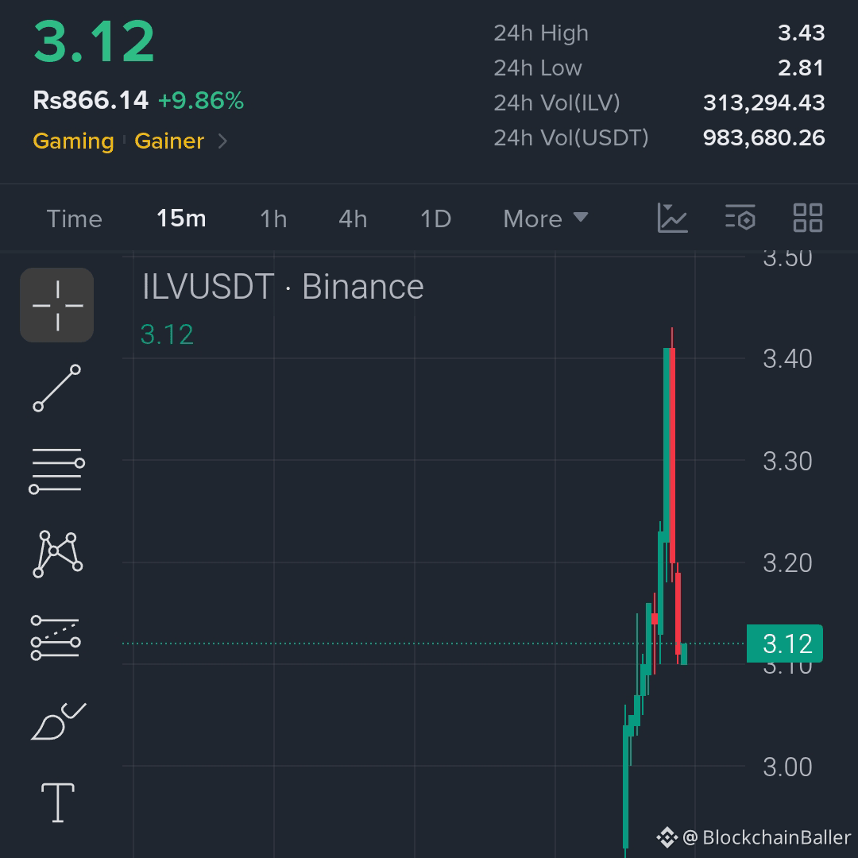Viewport: 858px width, 858px height.
Task: Click the 24h Vol(USDT) value 983,680.26
Action: click(x=764, y=138)
